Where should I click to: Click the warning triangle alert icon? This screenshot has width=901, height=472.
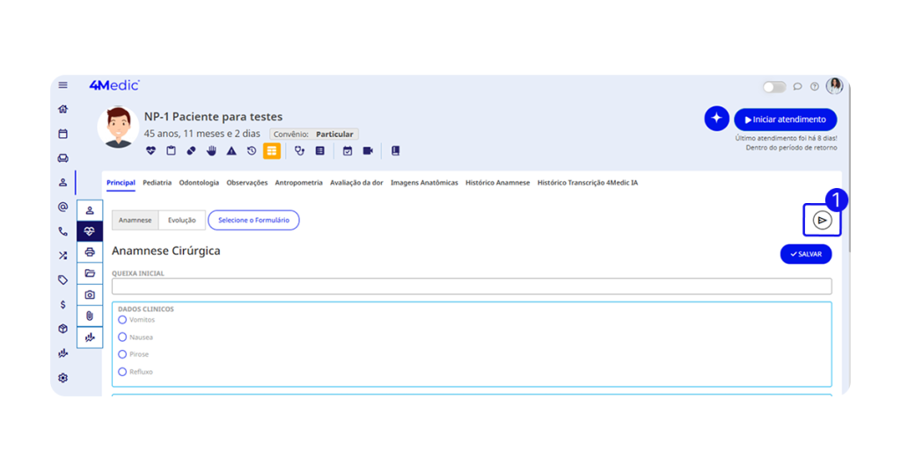click(x=231, y=151)
